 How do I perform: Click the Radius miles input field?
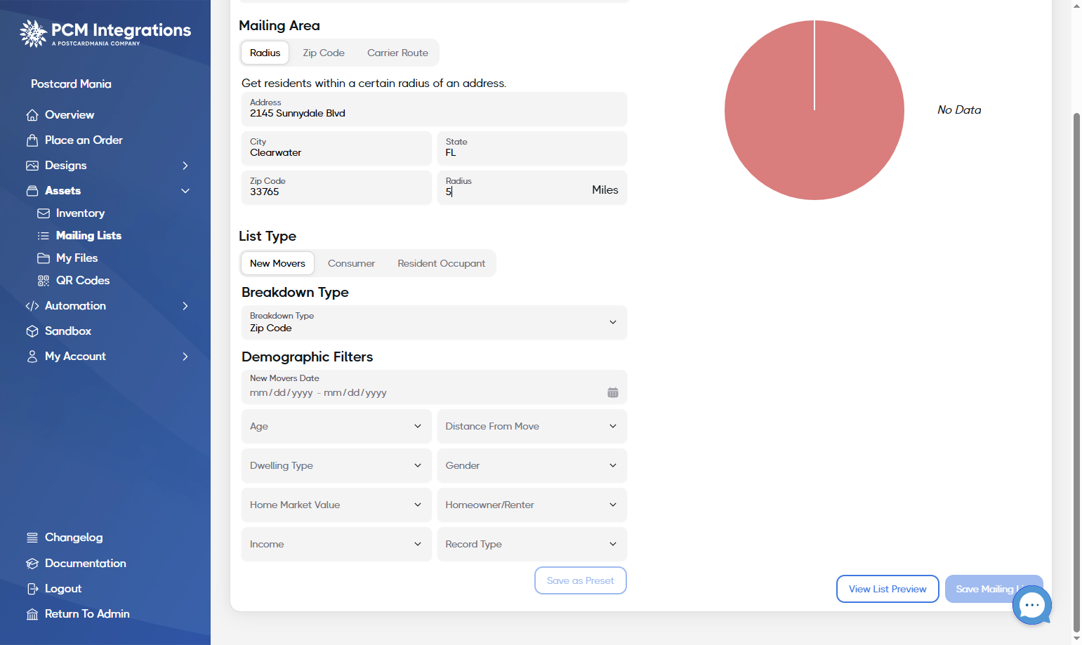532,187
